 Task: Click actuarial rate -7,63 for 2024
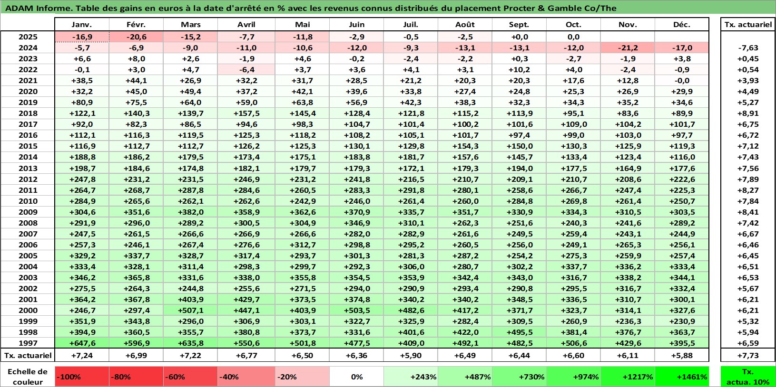(x=748, y=47)
